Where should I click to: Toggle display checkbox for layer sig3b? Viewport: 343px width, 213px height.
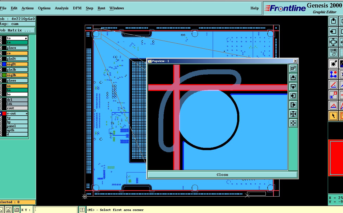coord(1,75)
